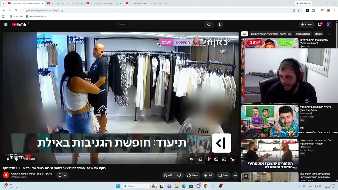Switch to the Hypnotic Dark Code tab
The height and width of the screenshot is (190, 338).
(x=143, y=3)
